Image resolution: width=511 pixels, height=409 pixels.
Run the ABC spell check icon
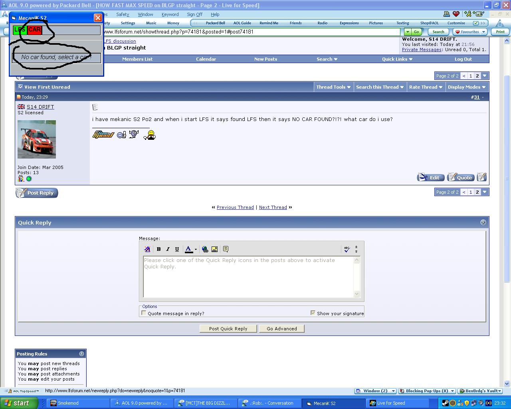point(347,249)
